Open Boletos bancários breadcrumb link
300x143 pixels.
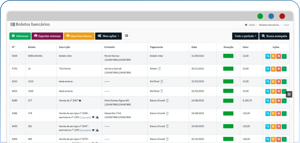269,25
